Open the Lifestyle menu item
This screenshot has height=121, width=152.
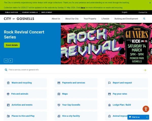coord(105,19)
